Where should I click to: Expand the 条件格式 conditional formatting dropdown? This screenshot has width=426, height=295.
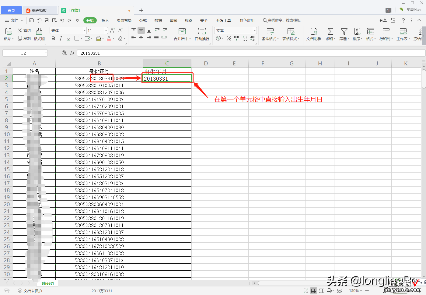278,39
